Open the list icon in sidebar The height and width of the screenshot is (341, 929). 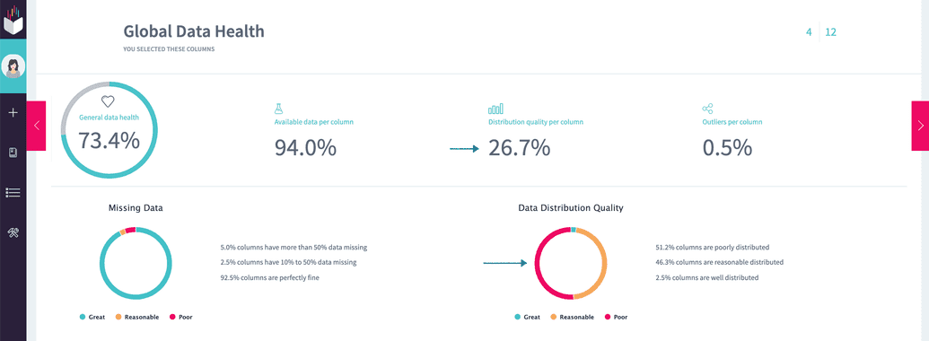[x=13, y=192]
